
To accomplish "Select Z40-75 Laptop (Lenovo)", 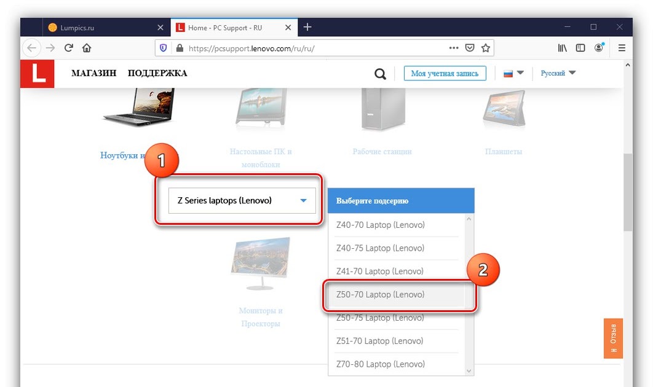I will point(396,248).
